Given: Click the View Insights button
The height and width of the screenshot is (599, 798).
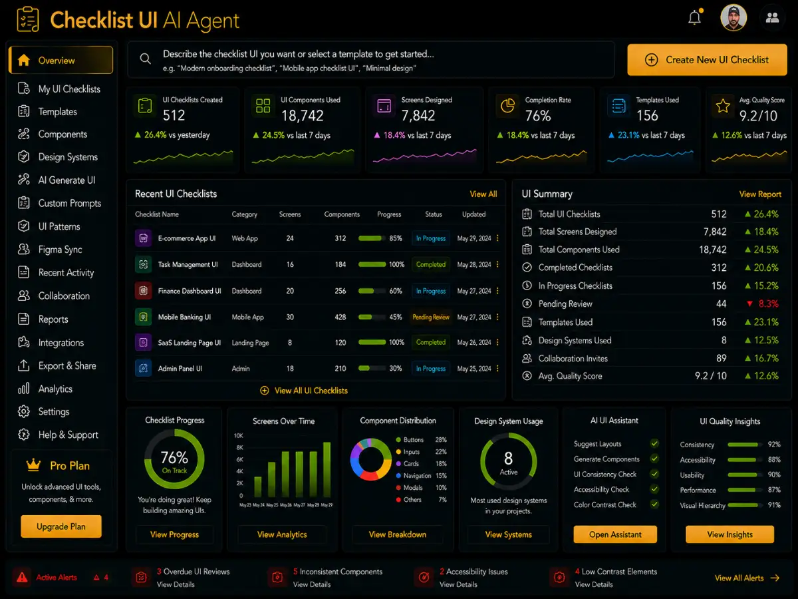Looking at the screenshot, I should (x=730, y=534).
